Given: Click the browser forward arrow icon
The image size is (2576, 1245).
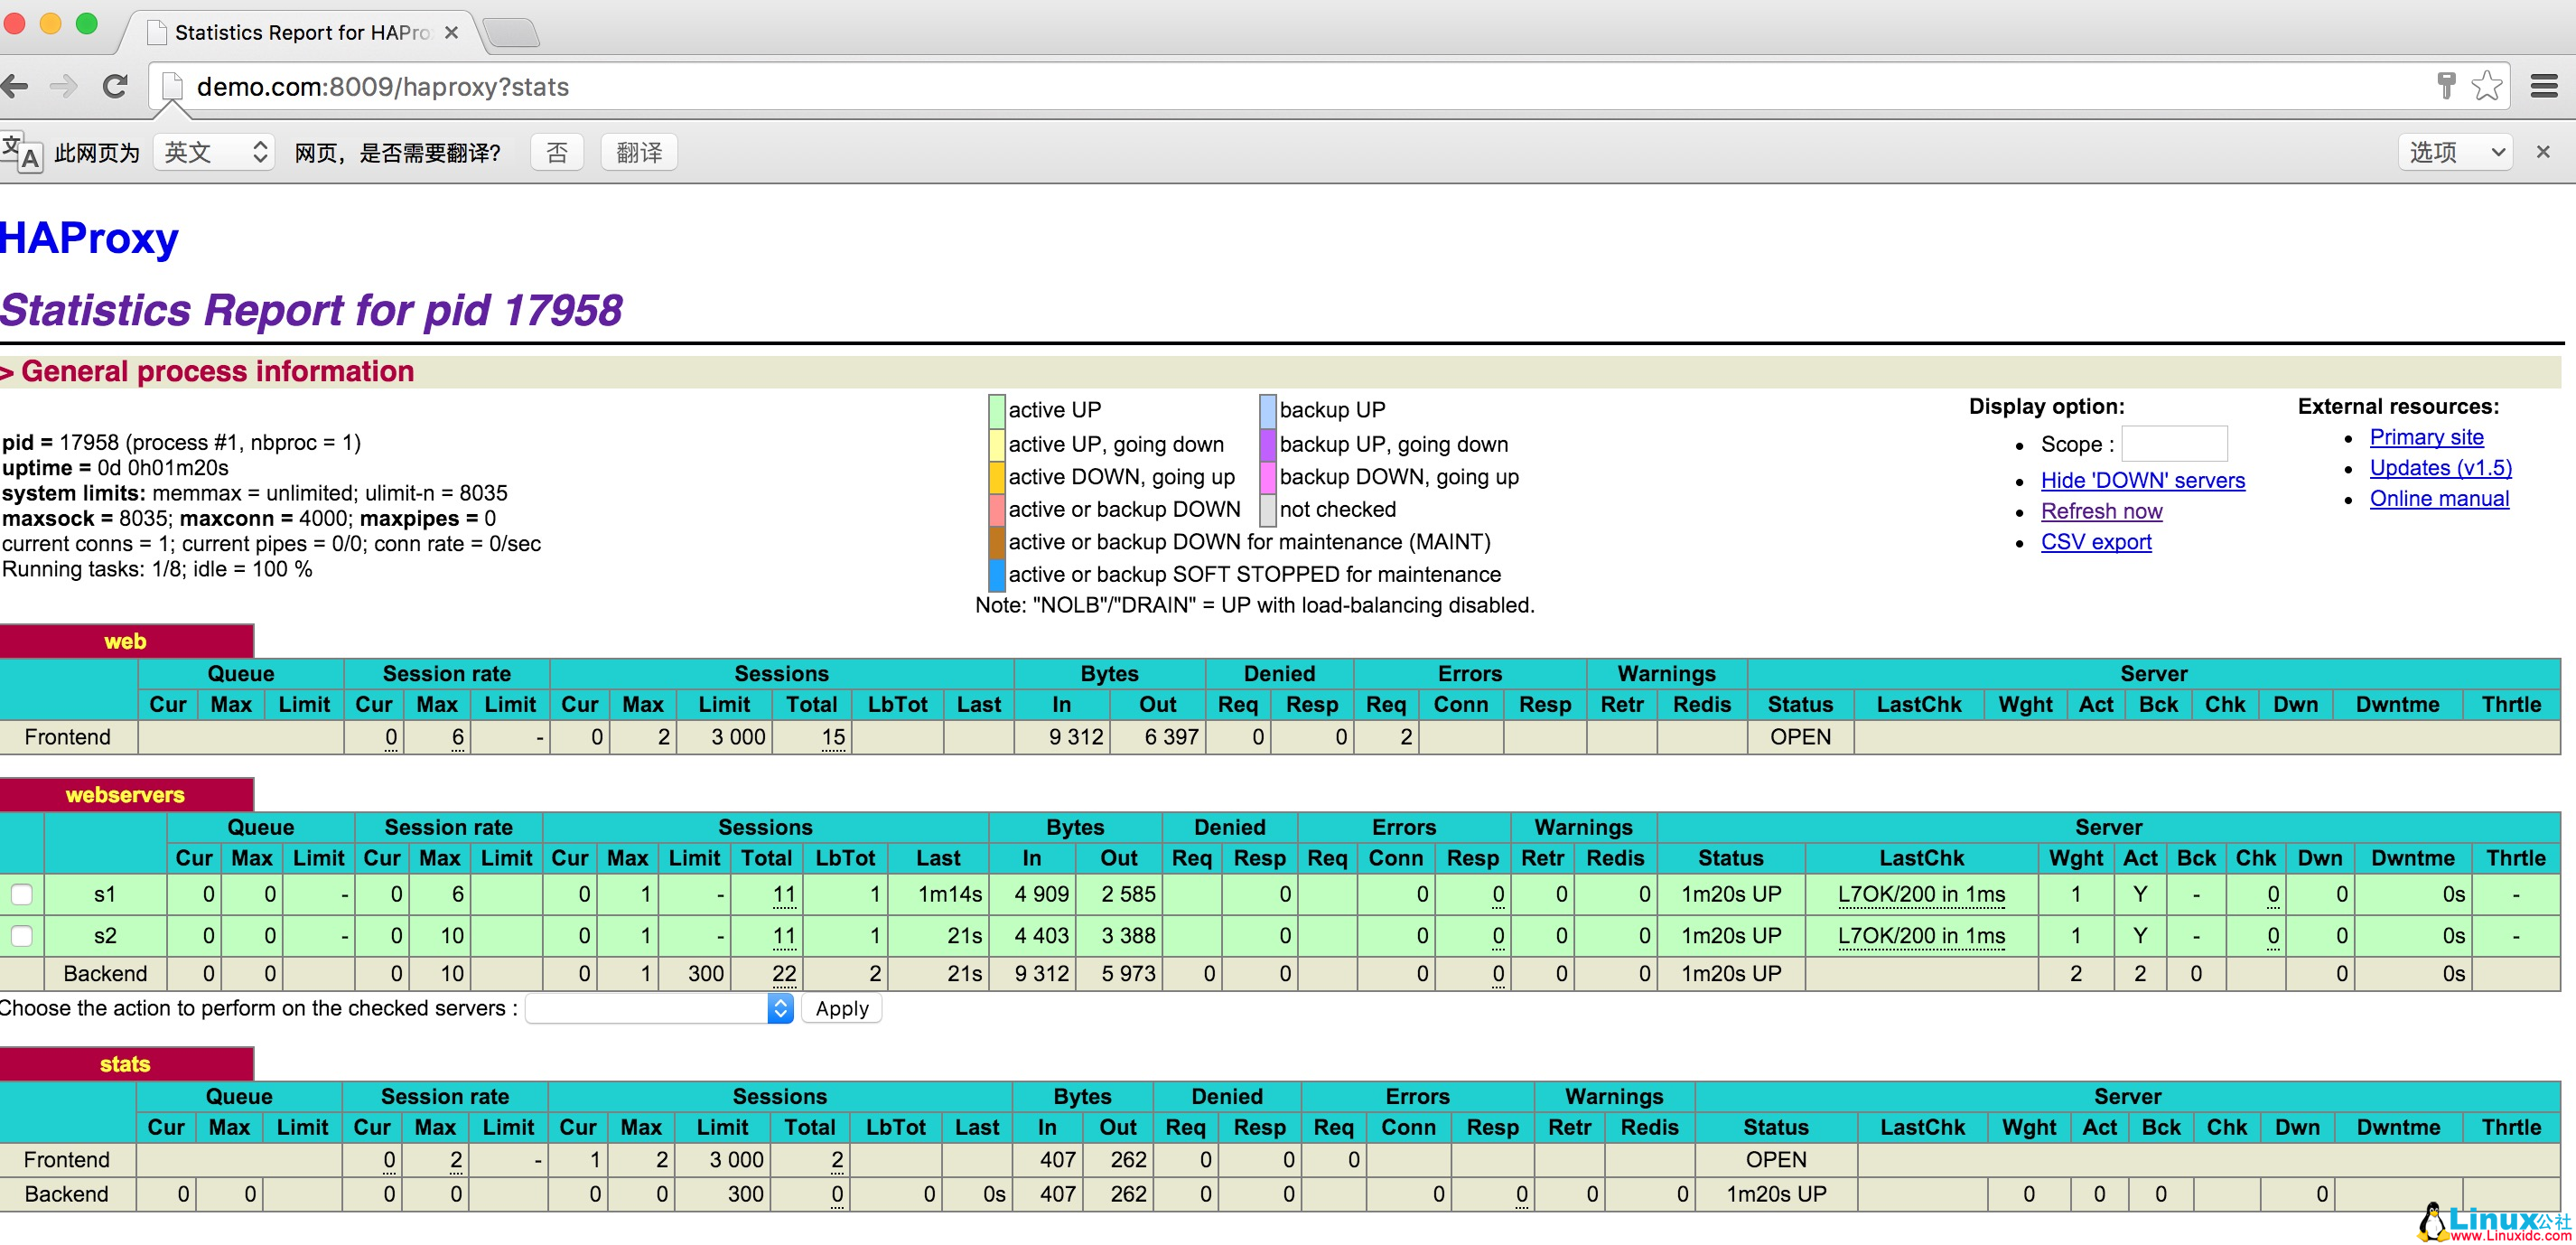Looking at the screenshot, I should pos(63,86).
